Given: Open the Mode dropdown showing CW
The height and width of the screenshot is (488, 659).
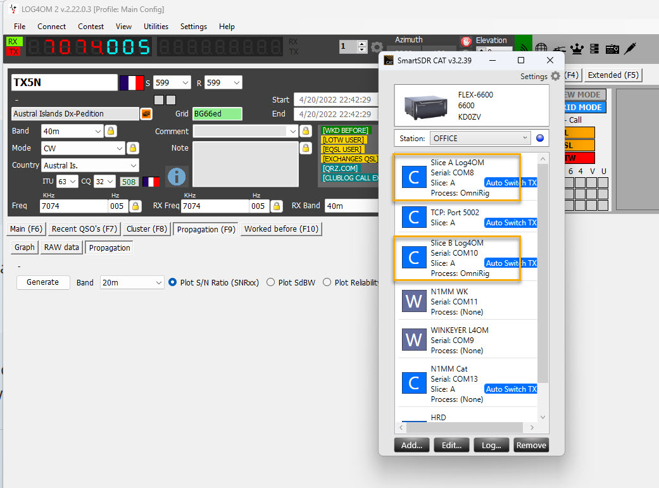Looking at the screenshot, I should (83, 148).
